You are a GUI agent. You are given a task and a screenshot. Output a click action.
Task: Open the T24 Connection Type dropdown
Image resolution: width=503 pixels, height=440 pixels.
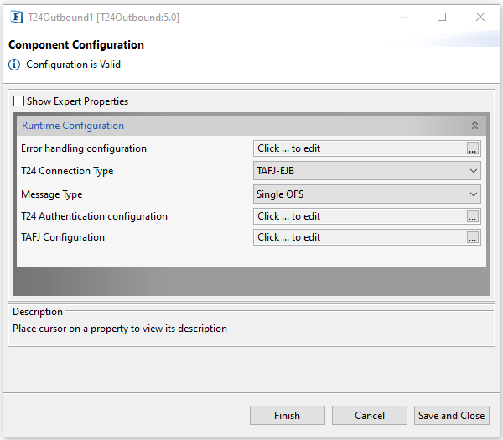(367, 171)
